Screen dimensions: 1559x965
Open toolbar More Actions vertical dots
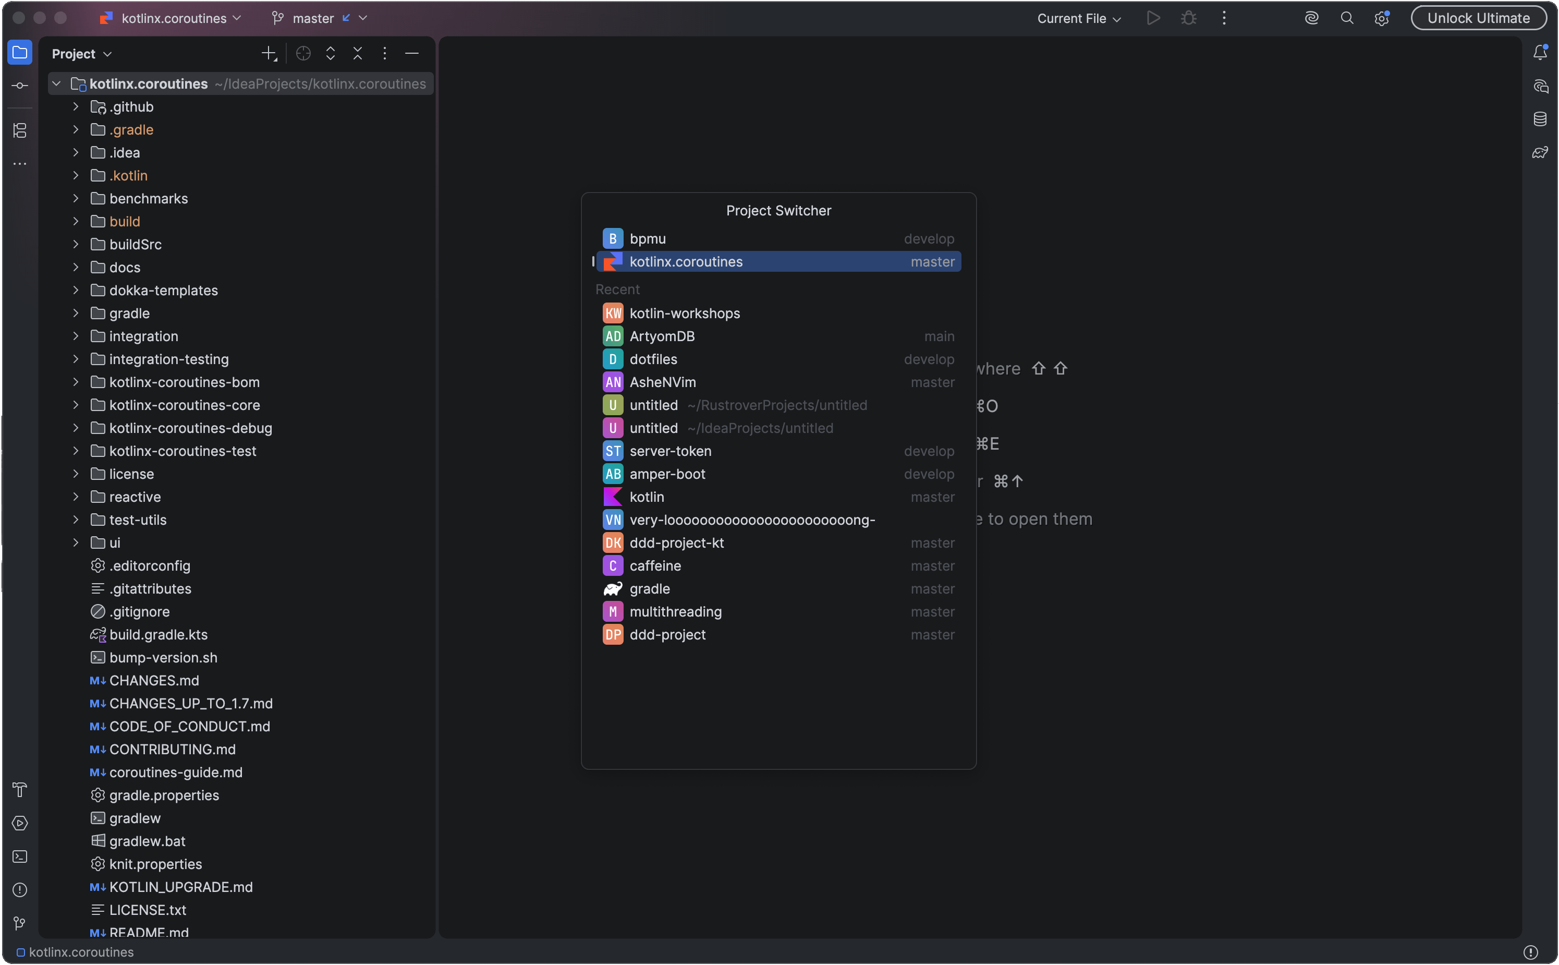coord(1223,18)
